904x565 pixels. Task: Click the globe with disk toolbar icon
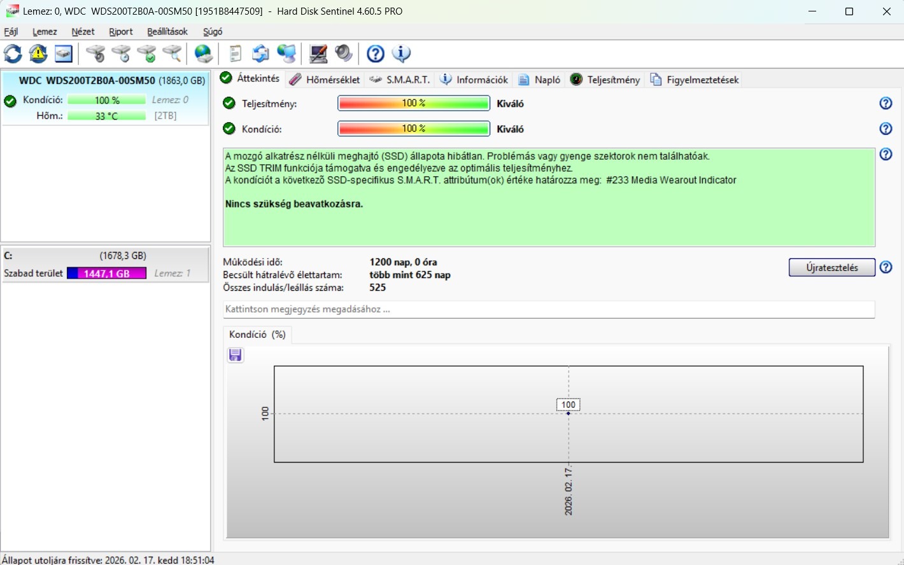pyautogui.click(x=204, y=54)
